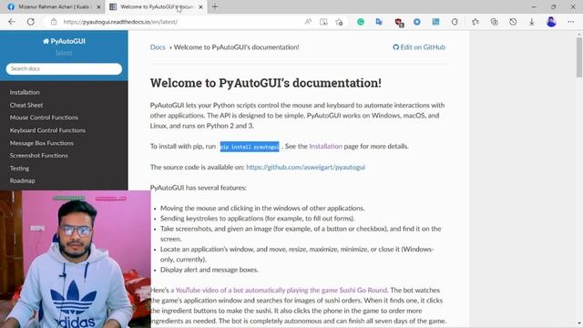Click the 'PyAutoGUI has several features:' text

[199, 188]
